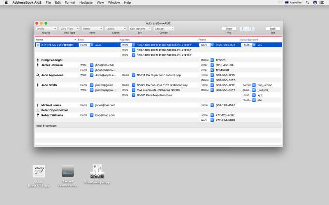
Task: Open the Contact dropdown in the toolbar
Action: 164,29
